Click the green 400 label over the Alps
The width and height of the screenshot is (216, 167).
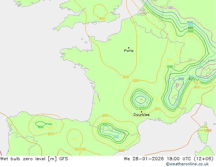tap(191, 79)
